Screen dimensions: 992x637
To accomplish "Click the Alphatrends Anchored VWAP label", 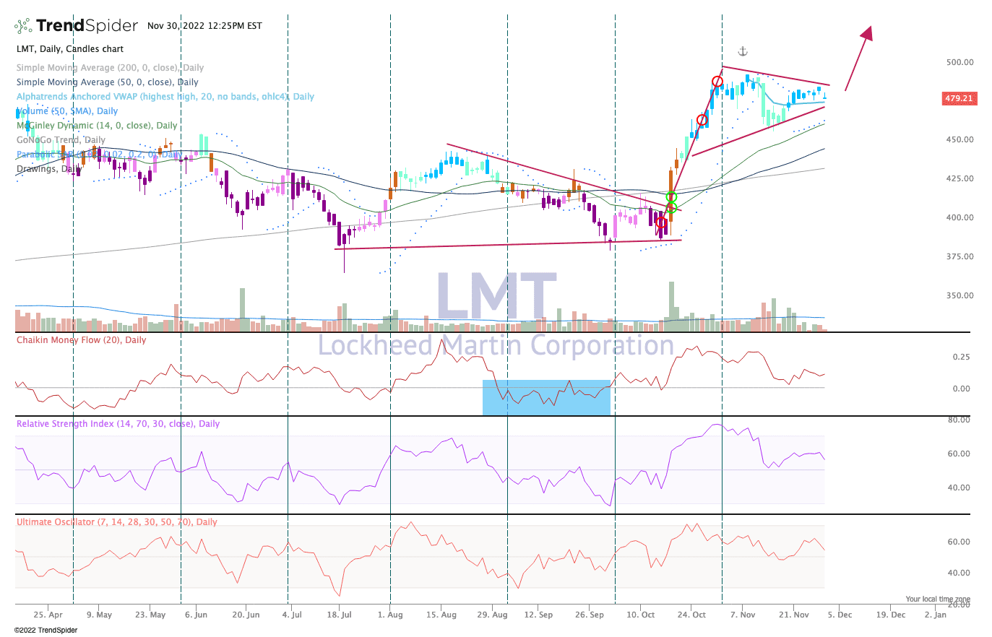I will [x=165, y=97].
